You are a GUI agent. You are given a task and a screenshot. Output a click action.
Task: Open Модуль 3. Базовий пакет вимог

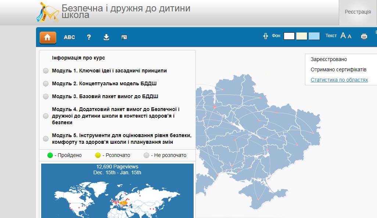pos(105,96)
